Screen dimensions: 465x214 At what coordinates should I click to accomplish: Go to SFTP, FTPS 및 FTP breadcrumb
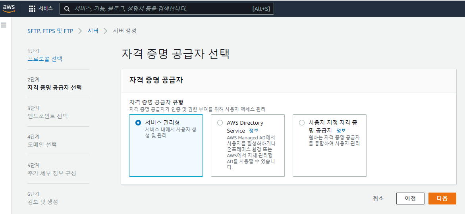coord(50,31)
